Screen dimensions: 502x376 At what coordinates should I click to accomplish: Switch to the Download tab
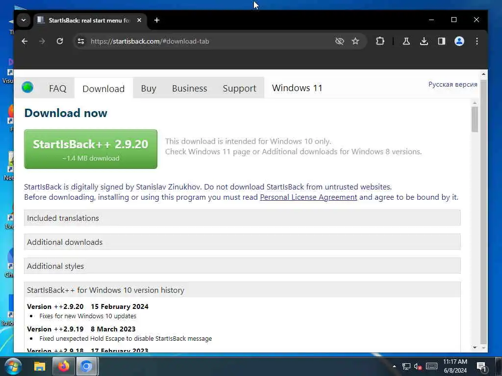click(x=103, y=89)
